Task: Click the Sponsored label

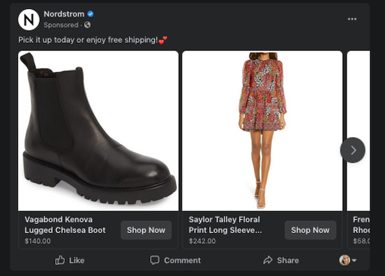Action: (x=61, y=25)
